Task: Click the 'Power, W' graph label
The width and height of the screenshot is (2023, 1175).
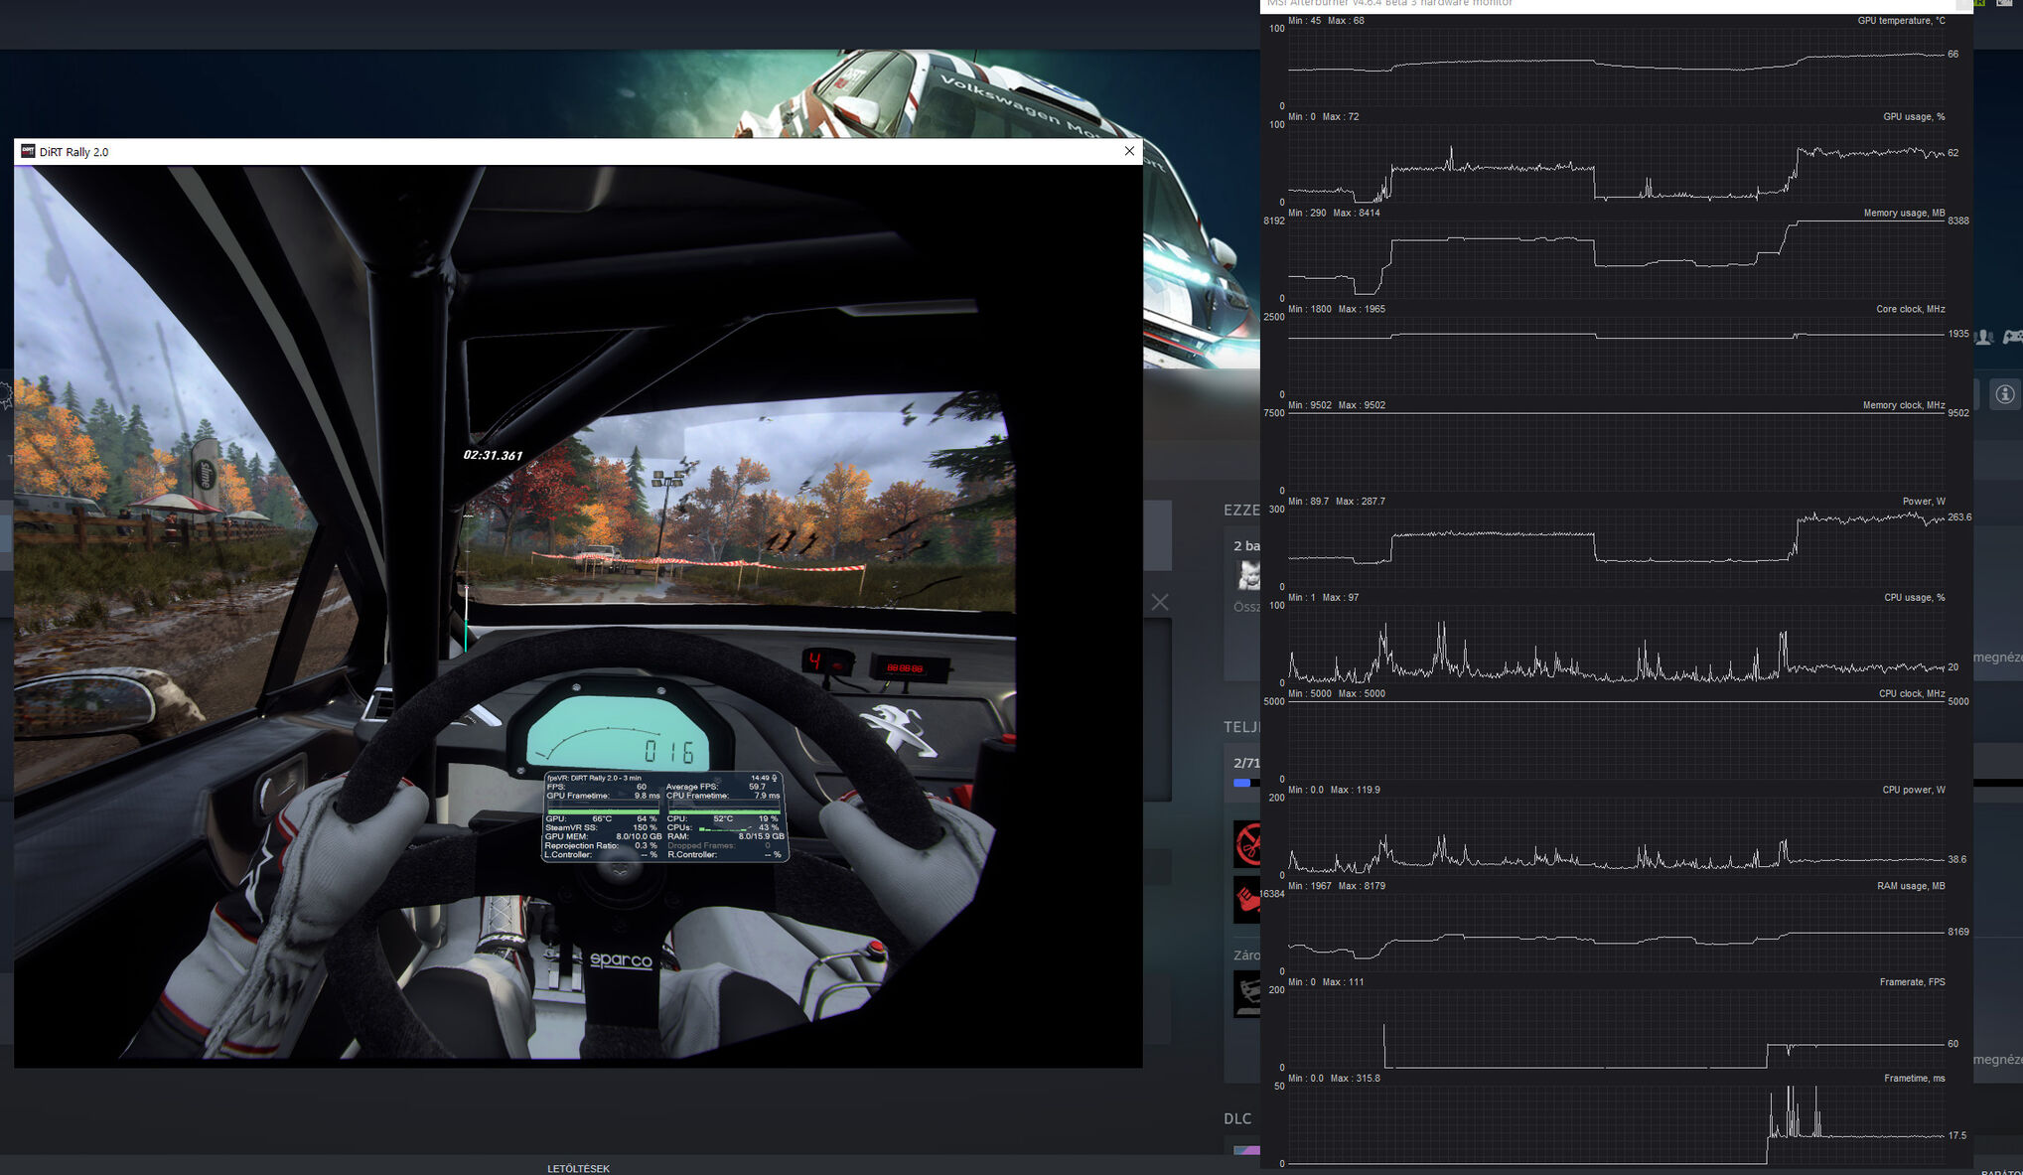Action: tap(1924, 502)
